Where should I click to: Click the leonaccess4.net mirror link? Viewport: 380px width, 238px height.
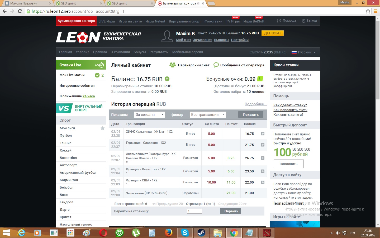(x=288, y=203)
